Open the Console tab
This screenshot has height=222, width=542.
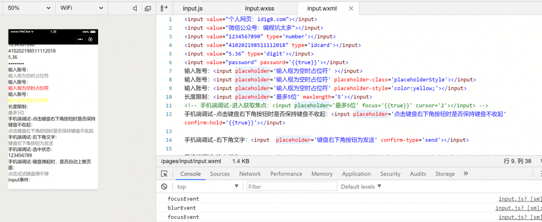tap(190, 174)
